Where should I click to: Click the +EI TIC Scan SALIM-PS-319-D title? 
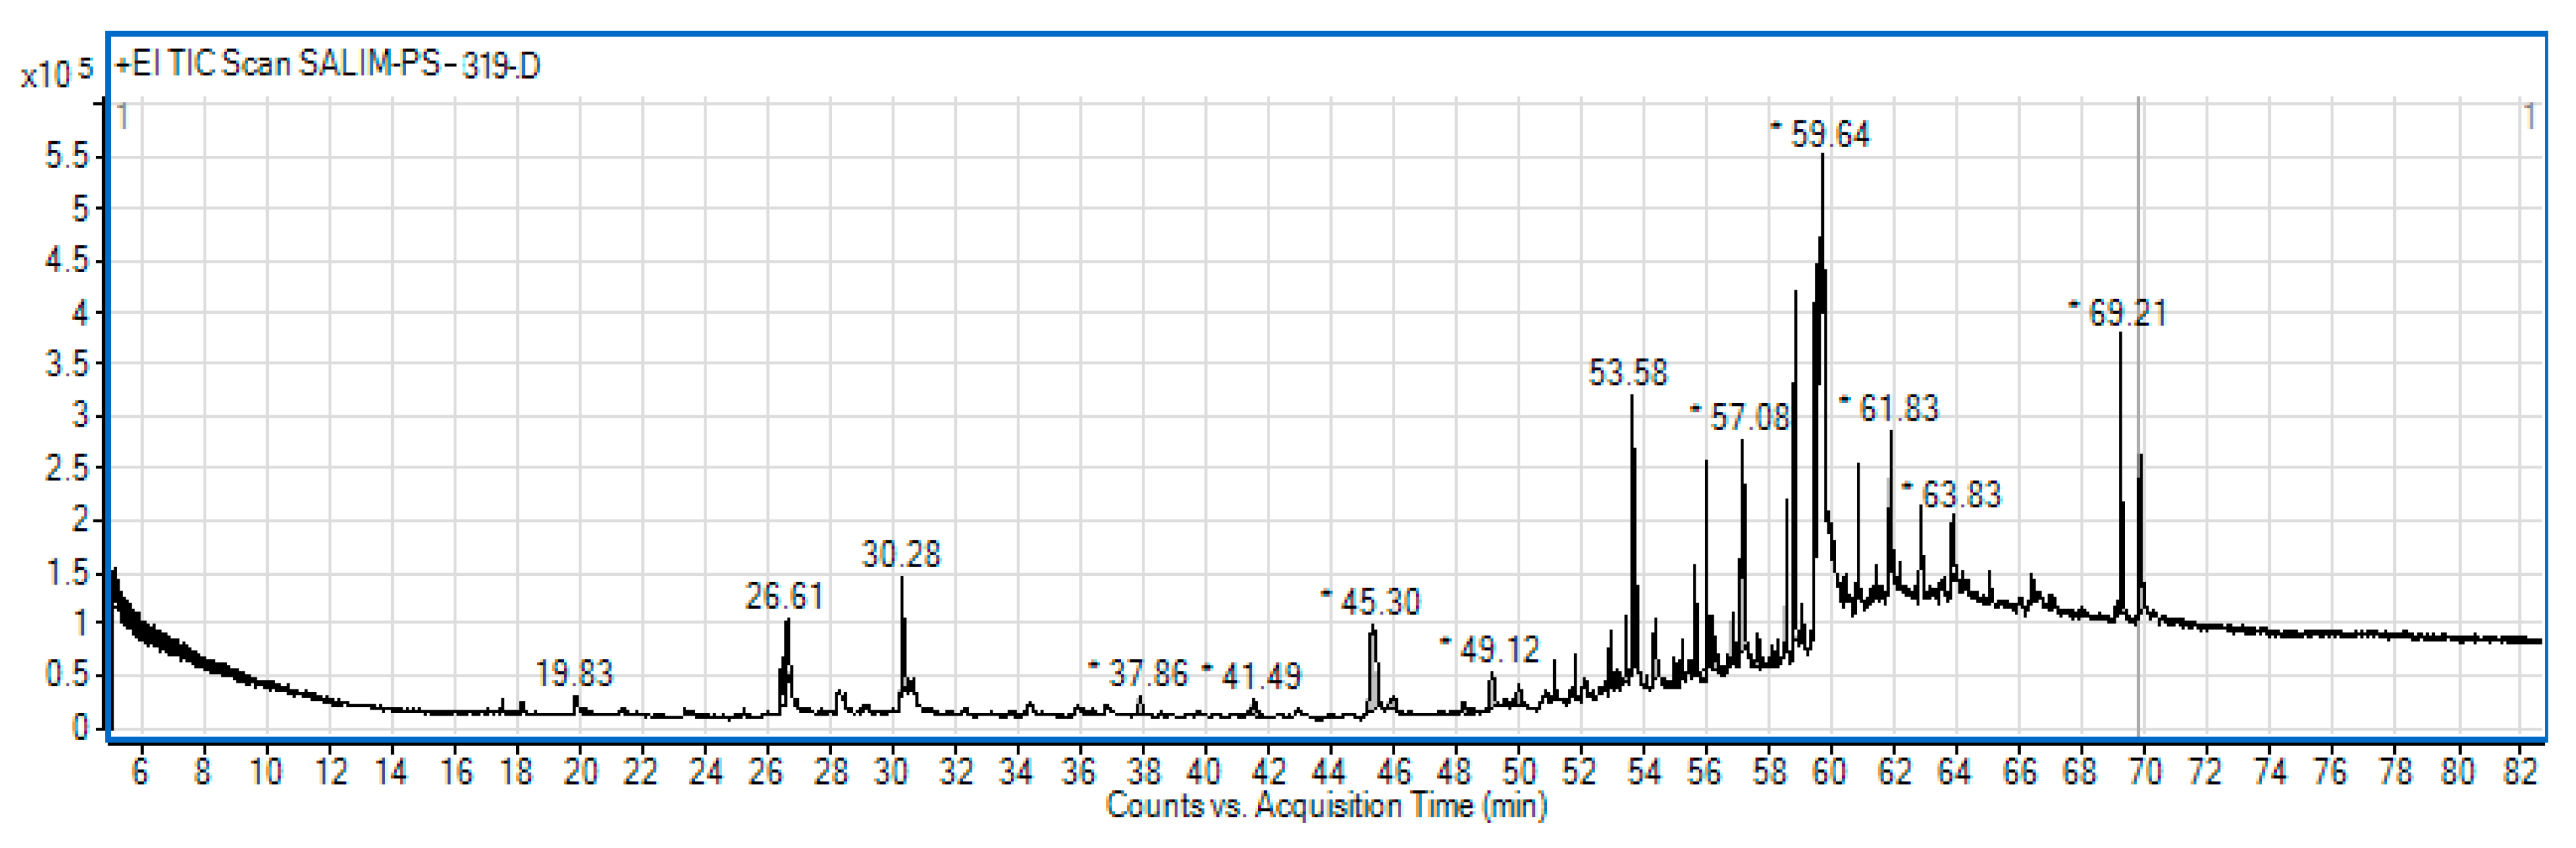click(328, 65)
